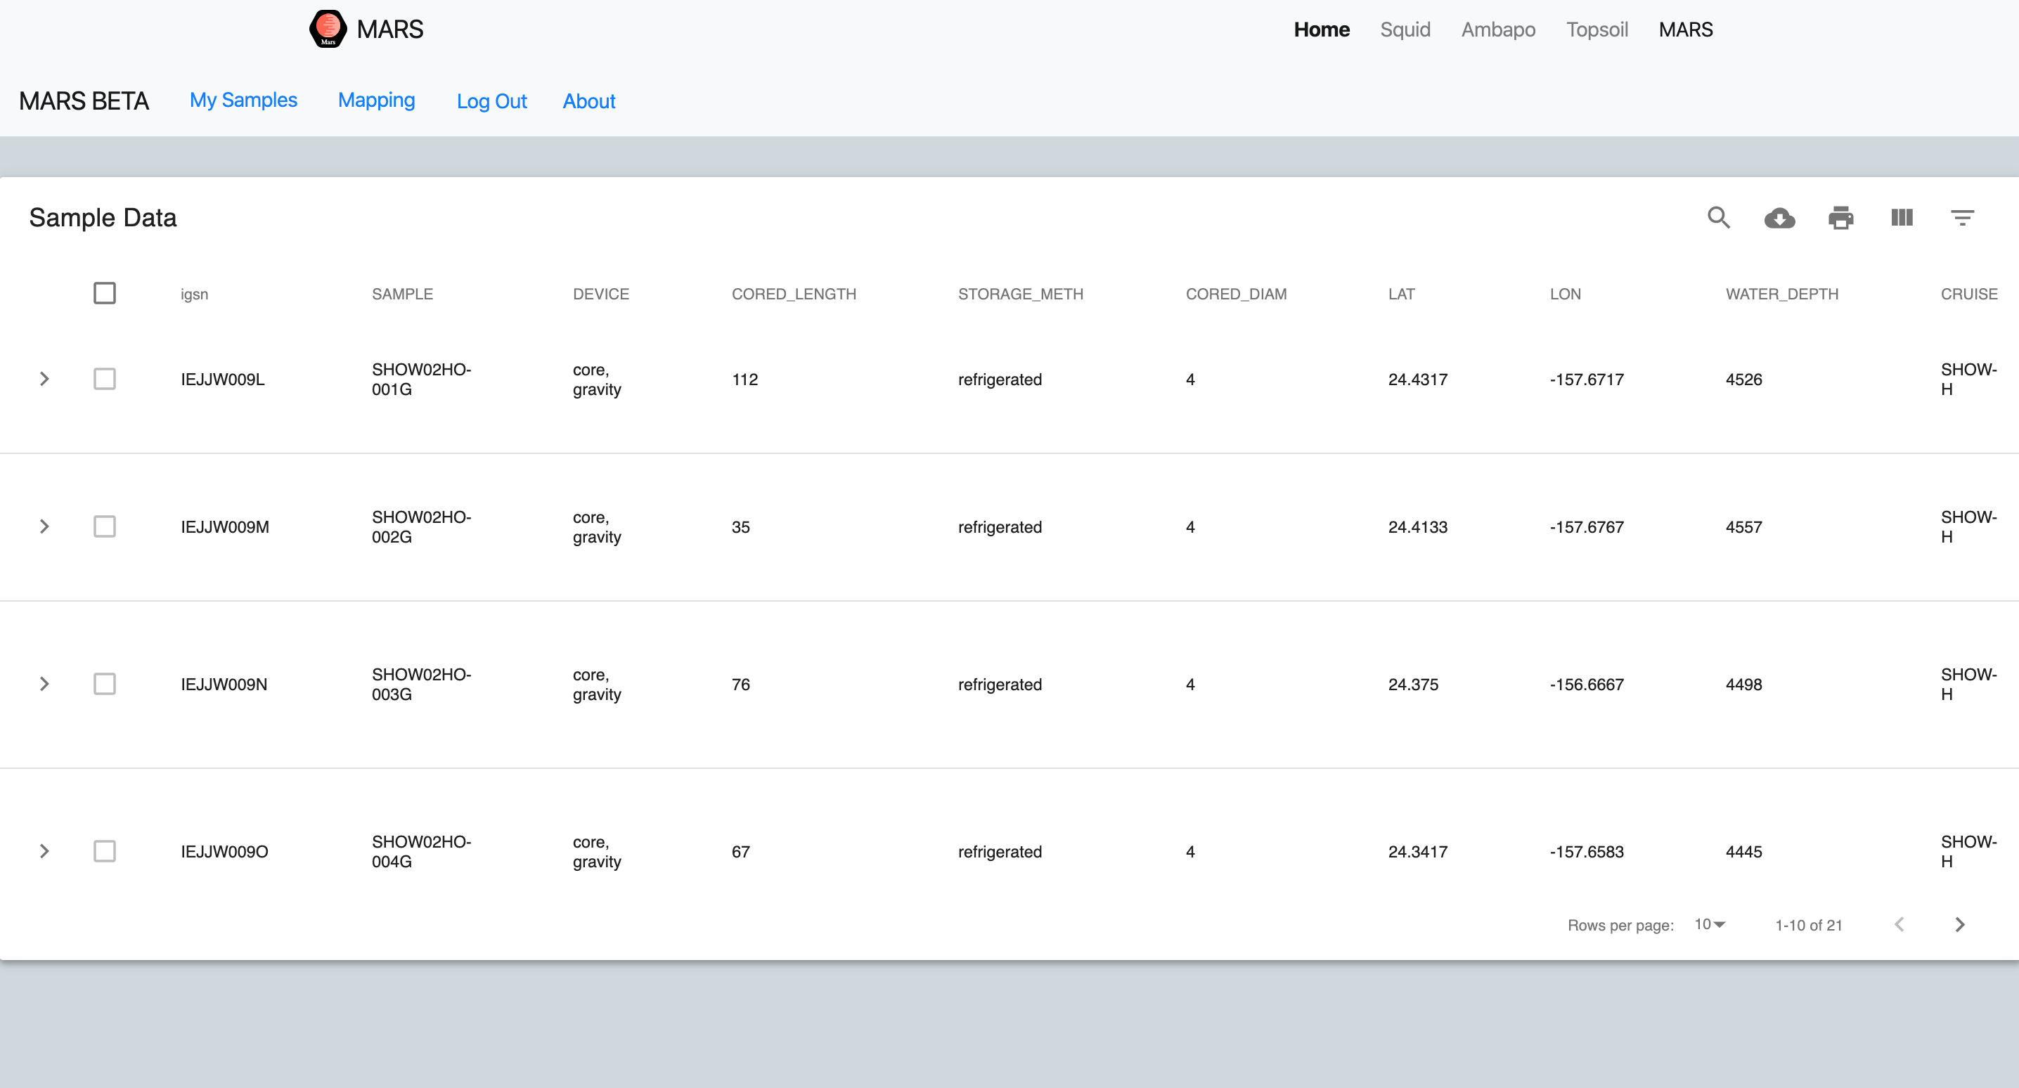Click the cored length value 35

point(741,526)
